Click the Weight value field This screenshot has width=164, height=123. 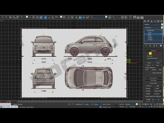[x=155, y=99]
